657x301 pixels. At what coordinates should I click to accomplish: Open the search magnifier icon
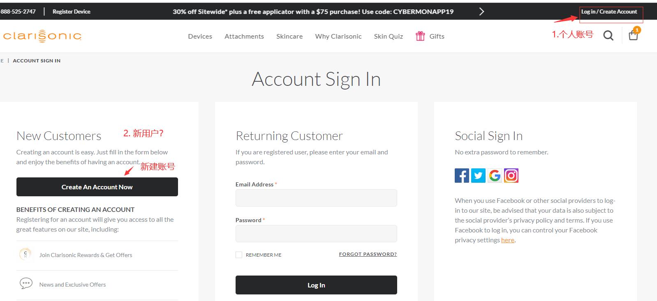(608, 36)
